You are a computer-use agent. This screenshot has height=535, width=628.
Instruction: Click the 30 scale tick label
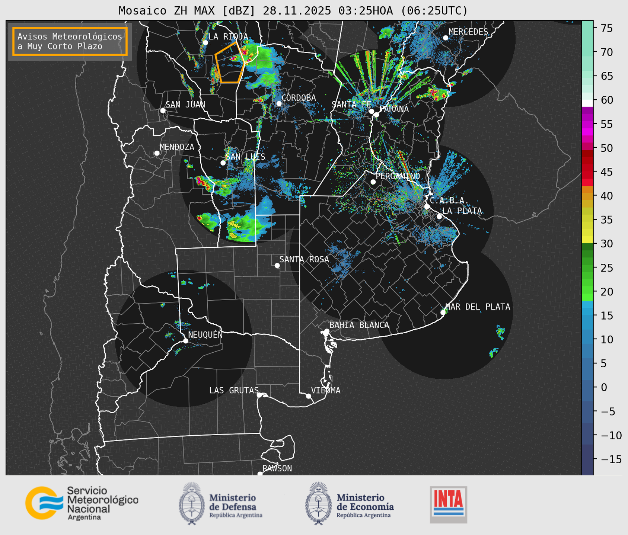point(606,244)
